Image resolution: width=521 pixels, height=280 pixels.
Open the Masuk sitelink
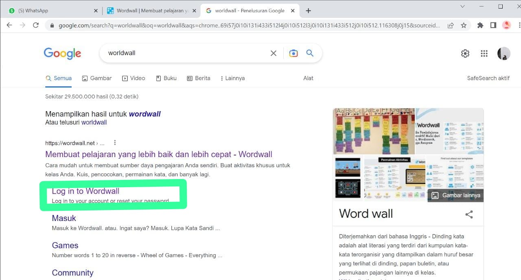point(64,218)
